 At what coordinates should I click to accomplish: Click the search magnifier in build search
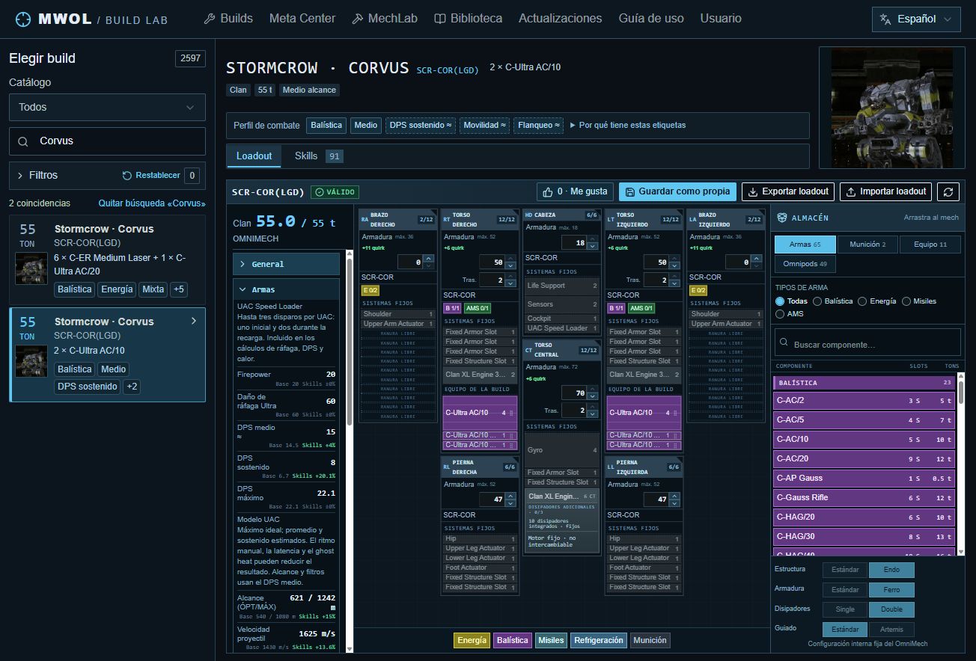click(x=23, y=141)
